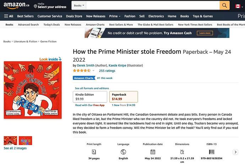This screenshot has height=167, width=245.
Task: Click the Look inside arrow
Action: [x=60, y=59]
